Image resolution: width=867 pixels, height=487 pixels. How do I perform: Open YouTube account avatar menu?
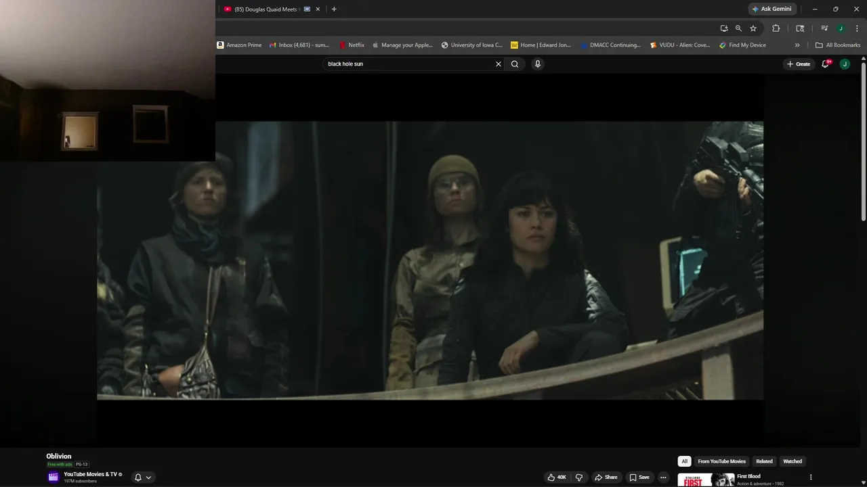[x=845, y=64]
